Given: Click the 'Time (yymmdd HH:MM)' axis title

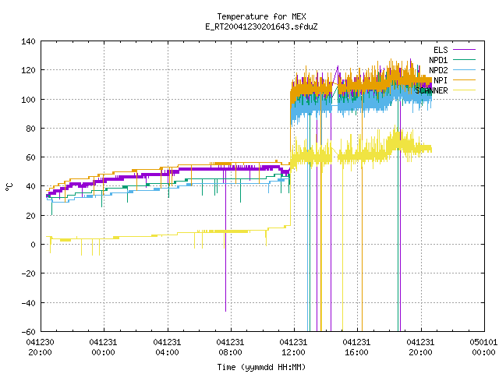Looking at the screenshot, I should 262,367.
